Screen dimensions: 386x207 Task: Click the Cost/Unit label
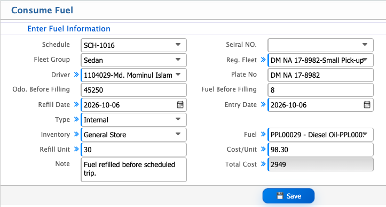(x=242, y=150)
